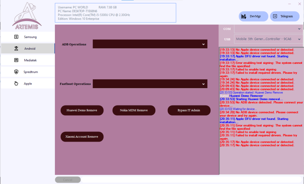Run Nokia MDM Remove
Screen dimensions: 304x184
134,110
